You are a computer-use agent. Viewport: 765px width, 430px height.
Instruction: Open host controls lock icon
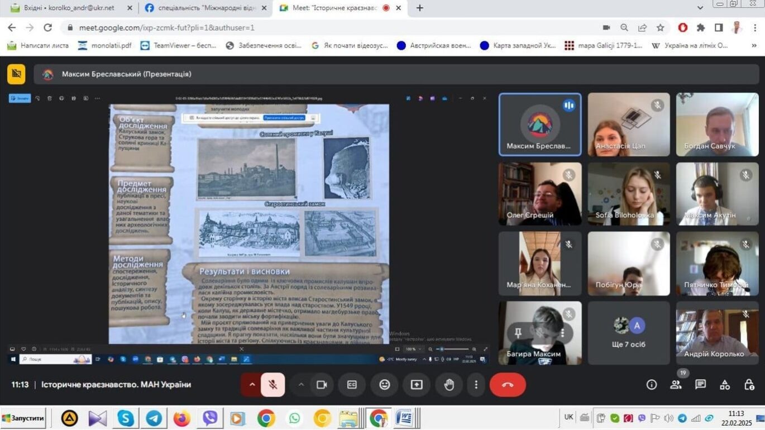[749, 385]
